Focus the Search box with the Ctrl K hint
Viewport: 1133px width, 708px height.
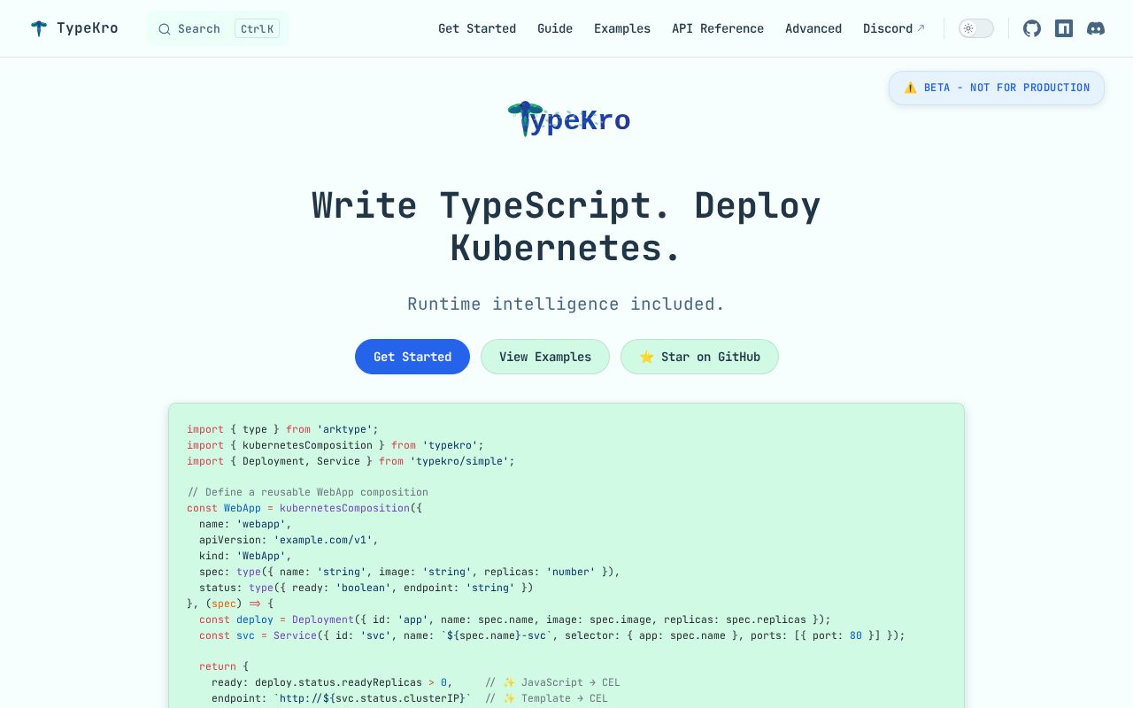pyautogui.click(x=218, y=29)
